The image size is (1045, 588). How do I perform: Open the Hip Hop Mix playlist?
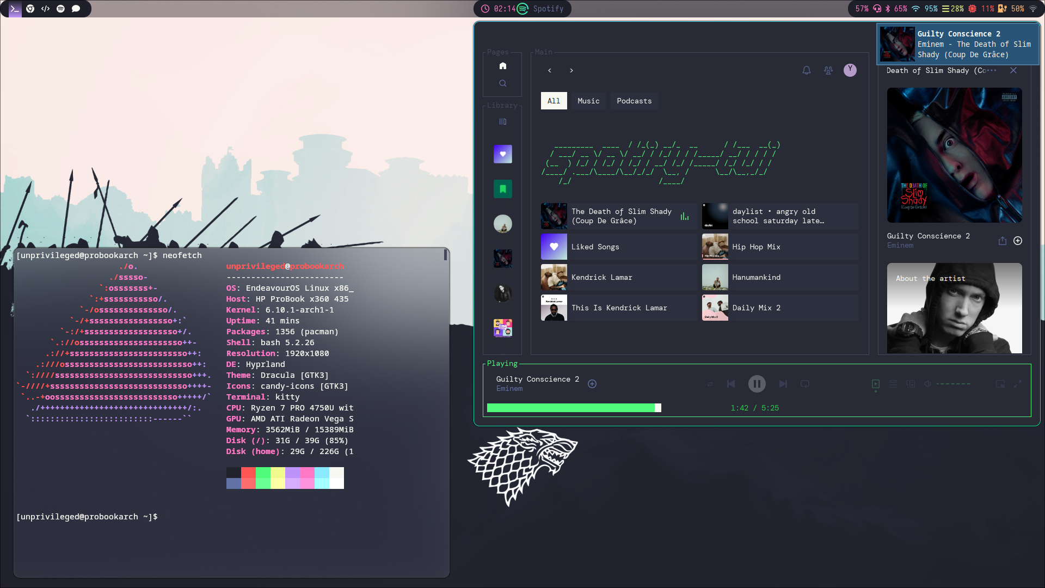pyautogui.click(x=779, y=247)
